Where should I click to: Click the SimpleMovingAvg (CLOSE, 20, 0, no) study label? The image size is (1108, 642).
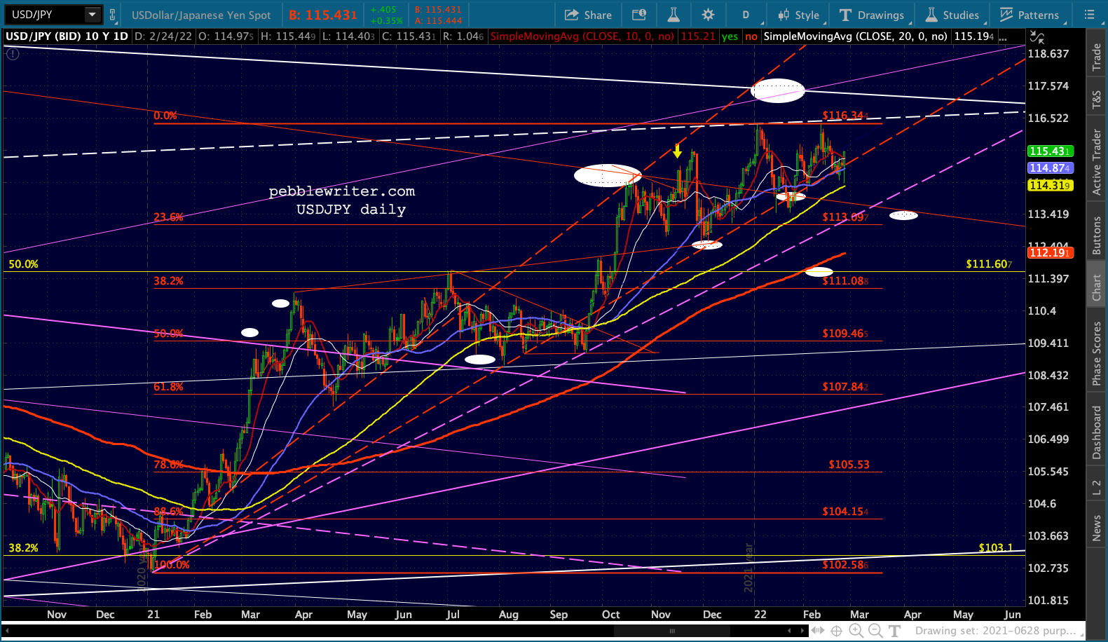click(855, 36)
